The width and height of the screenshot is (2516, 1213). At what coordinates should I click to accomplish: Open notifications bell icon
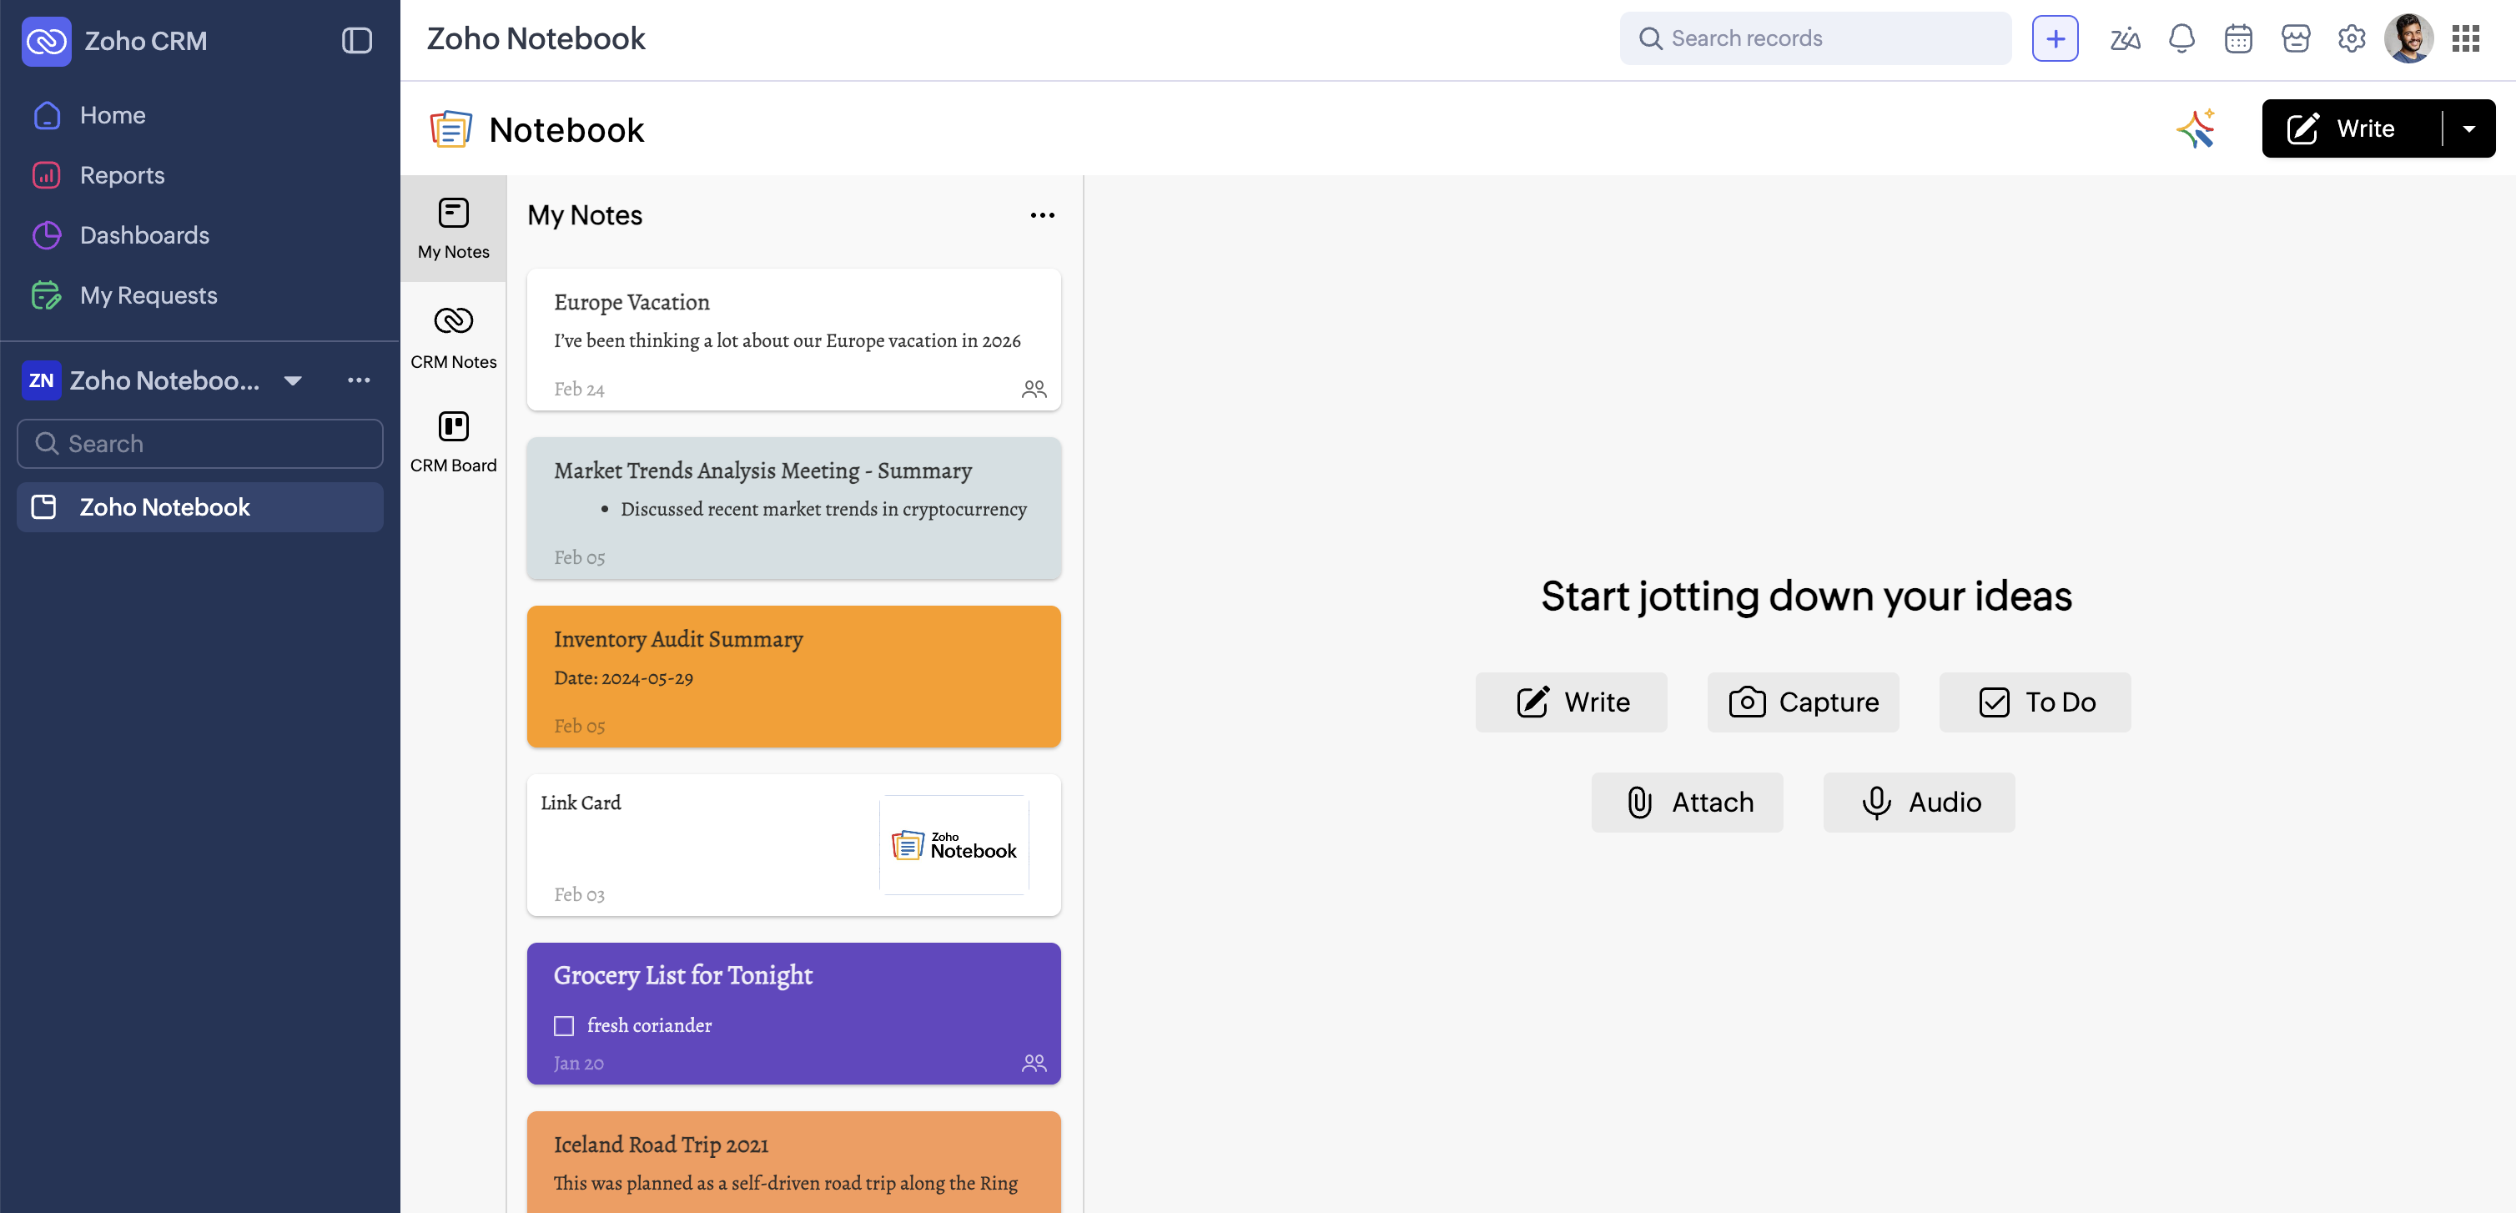(x=2181, y=39)
